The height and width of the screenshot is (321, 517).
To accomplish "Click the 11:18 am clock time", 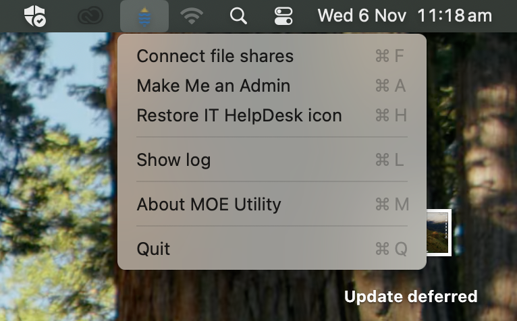I will (x=454, y=16).
